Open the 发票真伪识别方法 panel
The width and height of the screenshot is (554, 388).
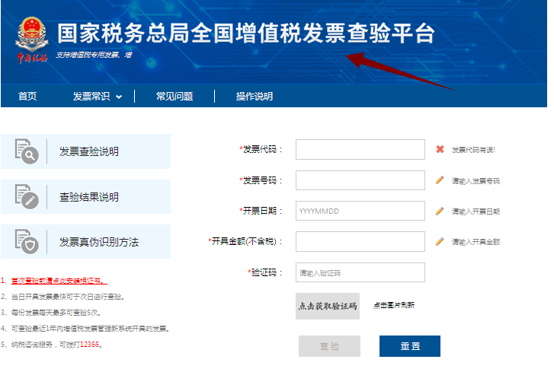coord(86,242)
